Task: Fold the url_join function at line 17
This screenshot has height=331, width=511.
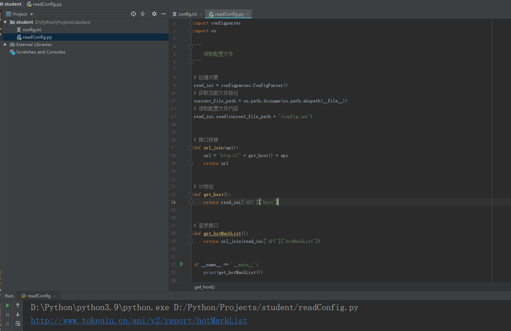Action: point(191,148)
